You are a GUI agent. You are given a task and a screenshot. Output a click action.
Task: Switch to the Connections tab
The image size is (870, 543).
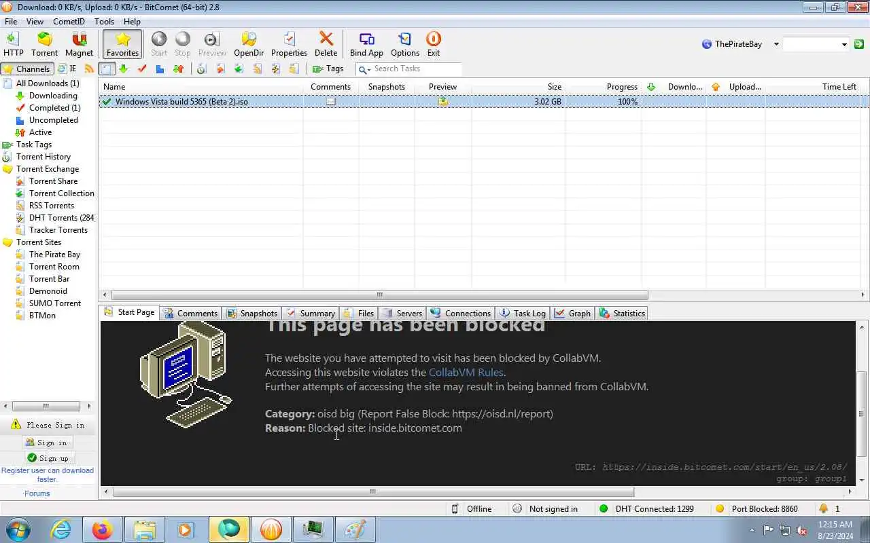pos(459,313)
